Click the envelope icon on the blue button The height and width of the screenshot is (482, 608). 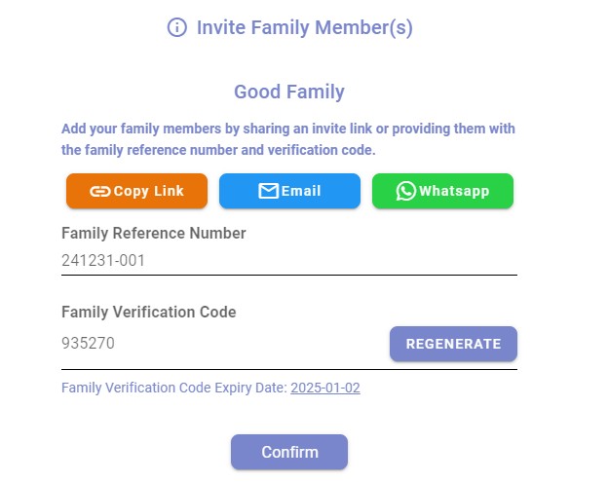coord(268,192)
